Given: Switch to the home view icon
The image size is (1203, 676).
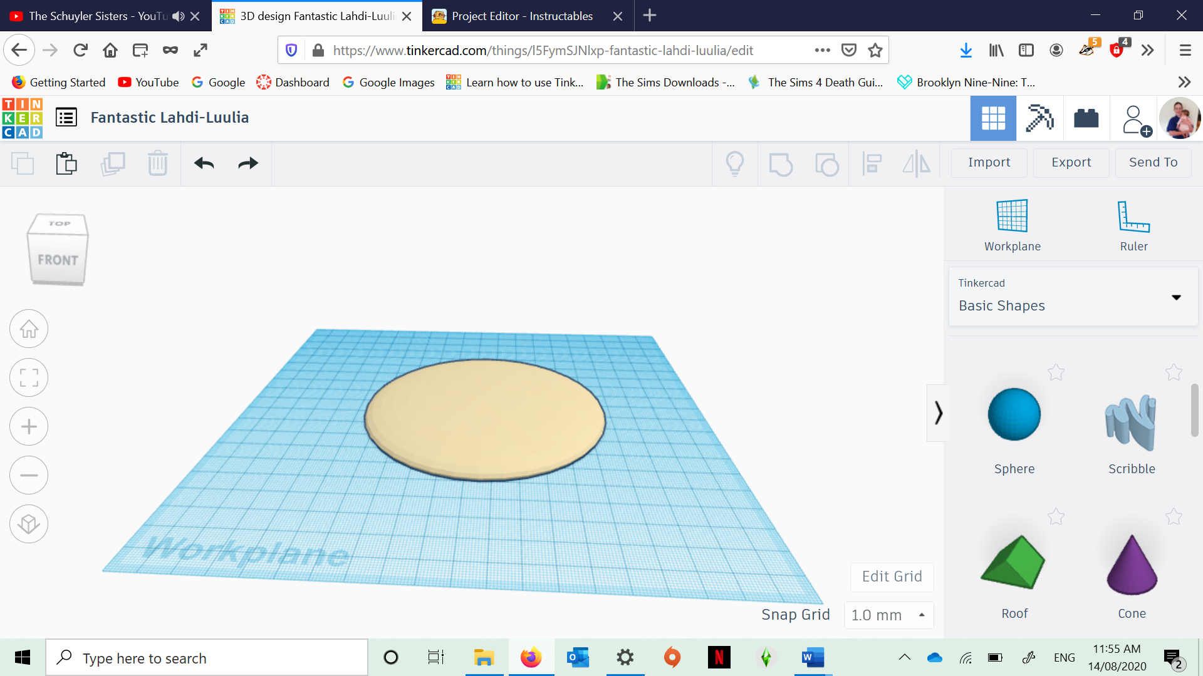Looking at the screenshot, I should (28, 329).
